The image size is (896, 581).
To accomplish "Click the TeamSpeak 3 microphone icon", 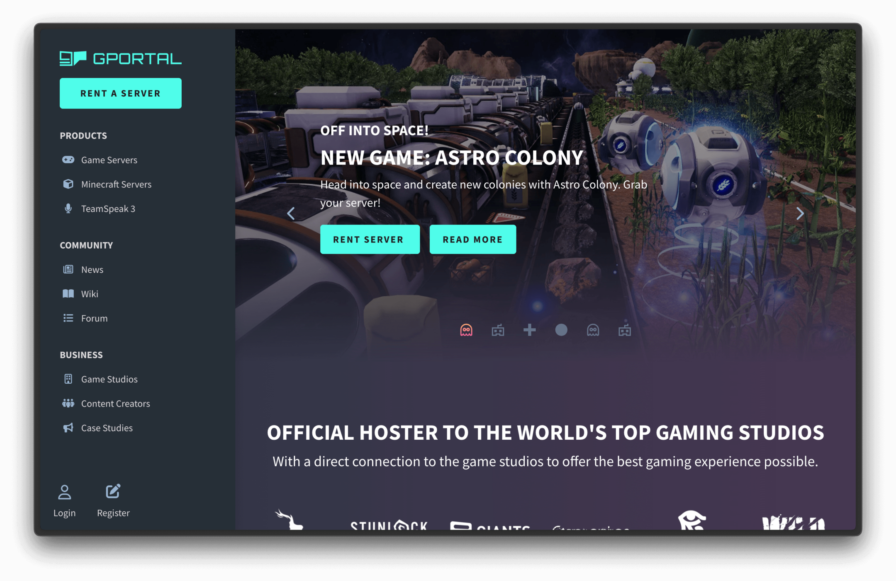I will pyautogui.click(x=68, y=208).
